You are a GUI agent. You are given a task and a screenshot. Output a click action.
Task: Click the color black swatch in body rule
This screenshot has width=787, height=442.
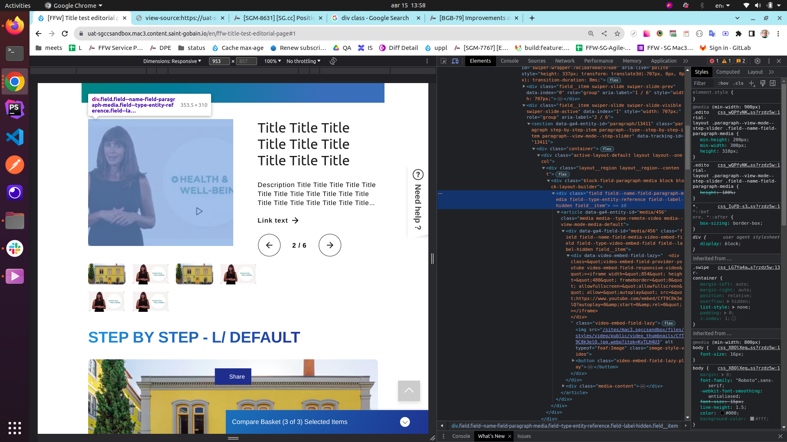click(x=723, y=413)
